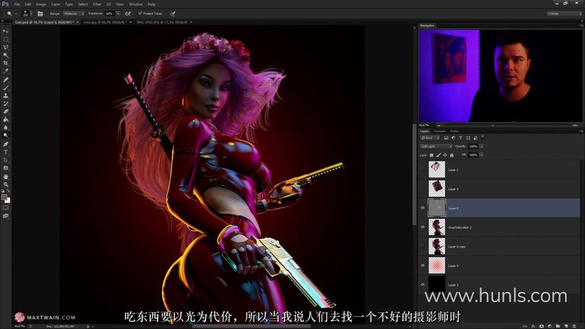Viewport: 585px width, 329px height.
Task: Open the layer Opacity dropdown arrow
Action: click(481, 147)
